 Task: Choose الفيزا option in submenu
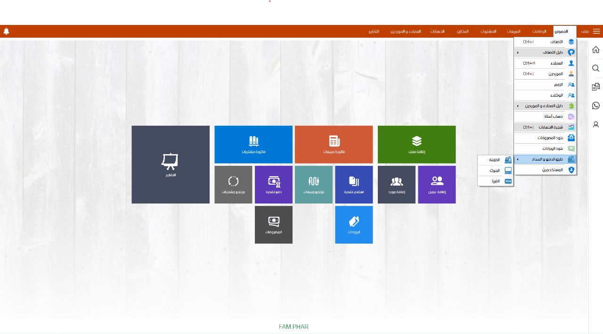tap(495, 181)
